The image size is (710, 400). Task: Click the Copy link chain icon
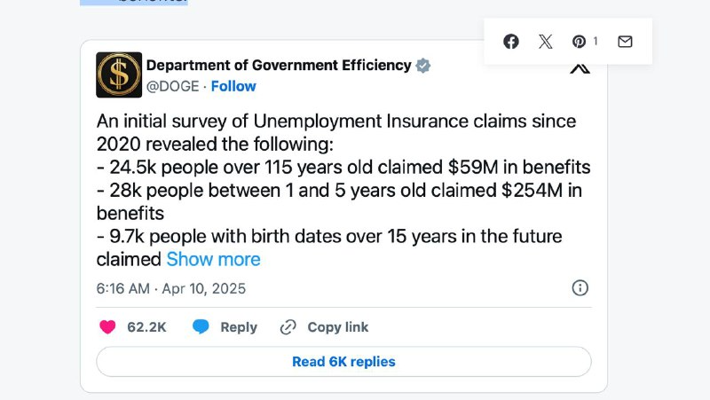(x=288, y=327)
